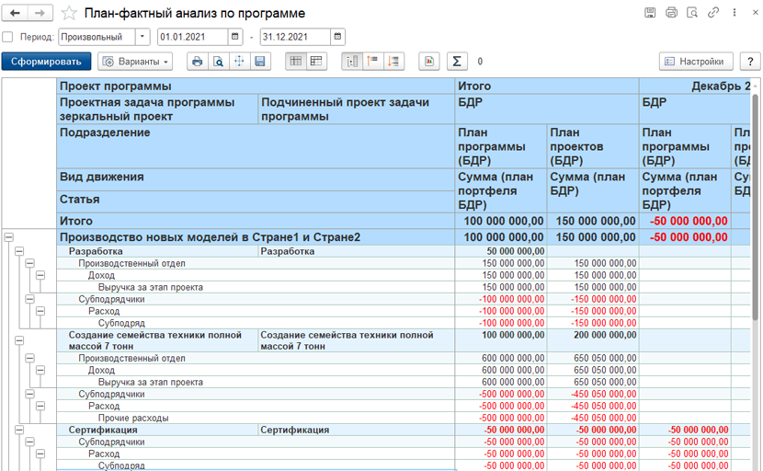Image resolution: width=763 pixels, height=471 pixels.
Task: Open preview with toolbar magnifier-page icon
Action: [219, 62]
